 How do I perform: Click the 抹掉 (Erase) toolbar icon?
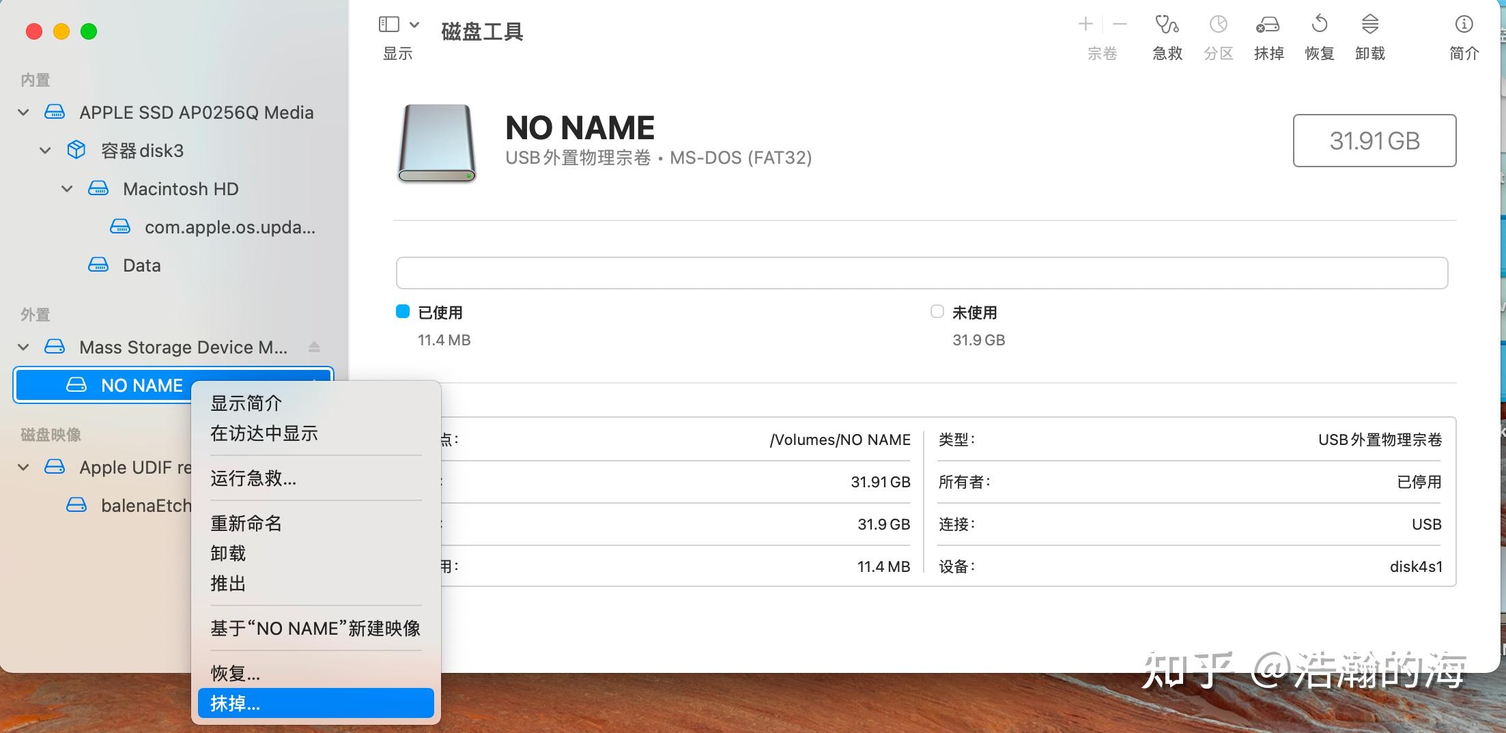[x=1268, y=34]
